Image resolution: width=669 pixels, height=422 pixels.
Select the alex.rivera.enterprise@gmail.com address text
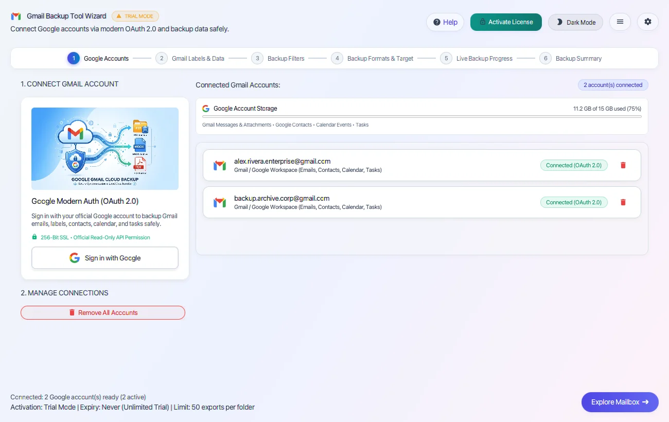(x=282, y=161)
